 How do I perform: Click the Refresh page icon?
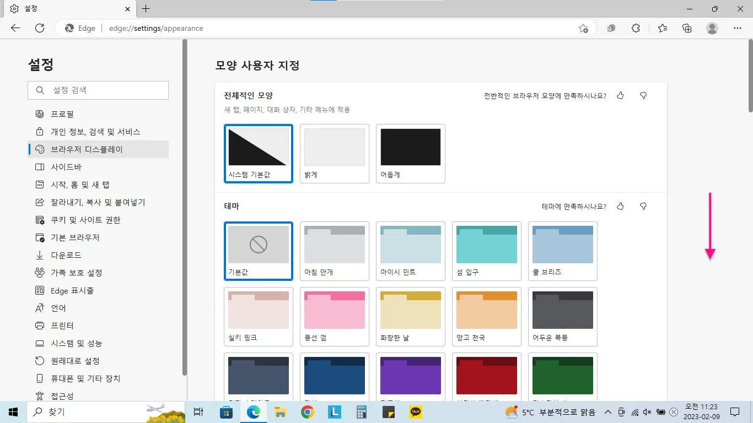[x=40, y=28]
